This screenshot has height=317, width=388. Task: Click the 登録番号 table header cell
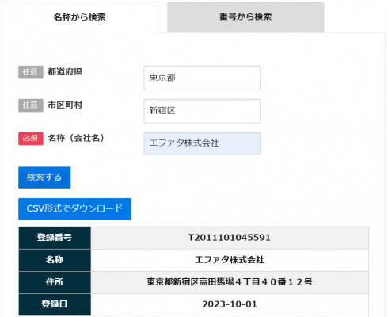tap(55, 238)
